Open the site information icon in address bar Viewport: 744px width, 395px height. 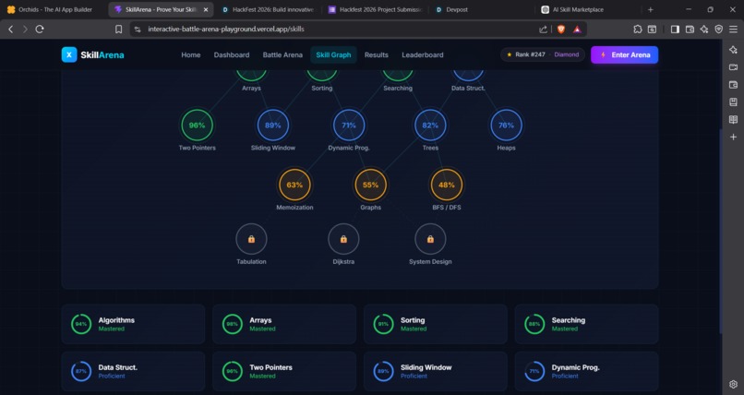point(138,29)
